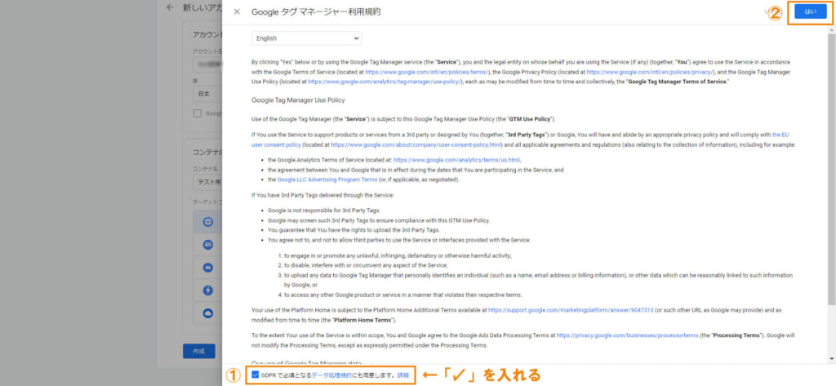Click the 作成 button on the background page
The width and height of the screenshot is (836, 386).
[199, 351]
